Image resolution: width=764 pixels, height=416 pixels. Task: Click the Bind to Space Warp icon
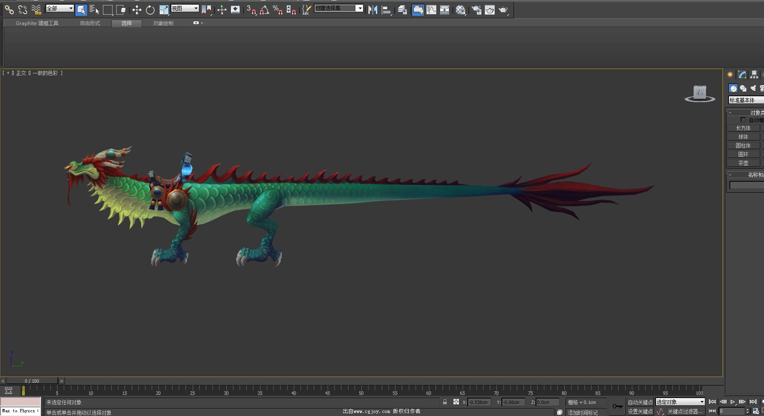tap(36, 10)
